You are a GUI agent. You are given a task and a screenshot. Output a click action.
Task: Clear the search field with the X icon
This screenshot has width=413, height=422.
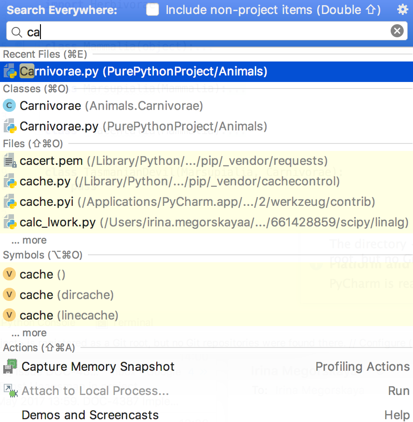click(397, 31)
